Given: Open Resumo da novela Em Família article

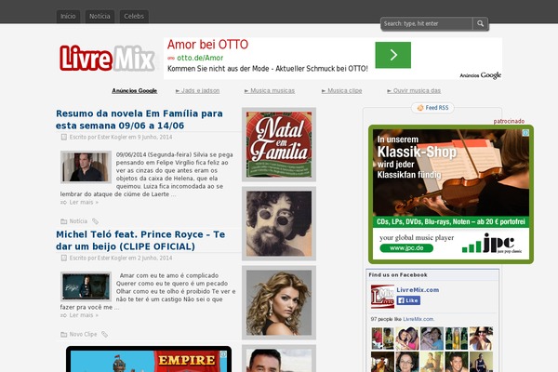Looking at the screenshot, I should tap(139, 120).
